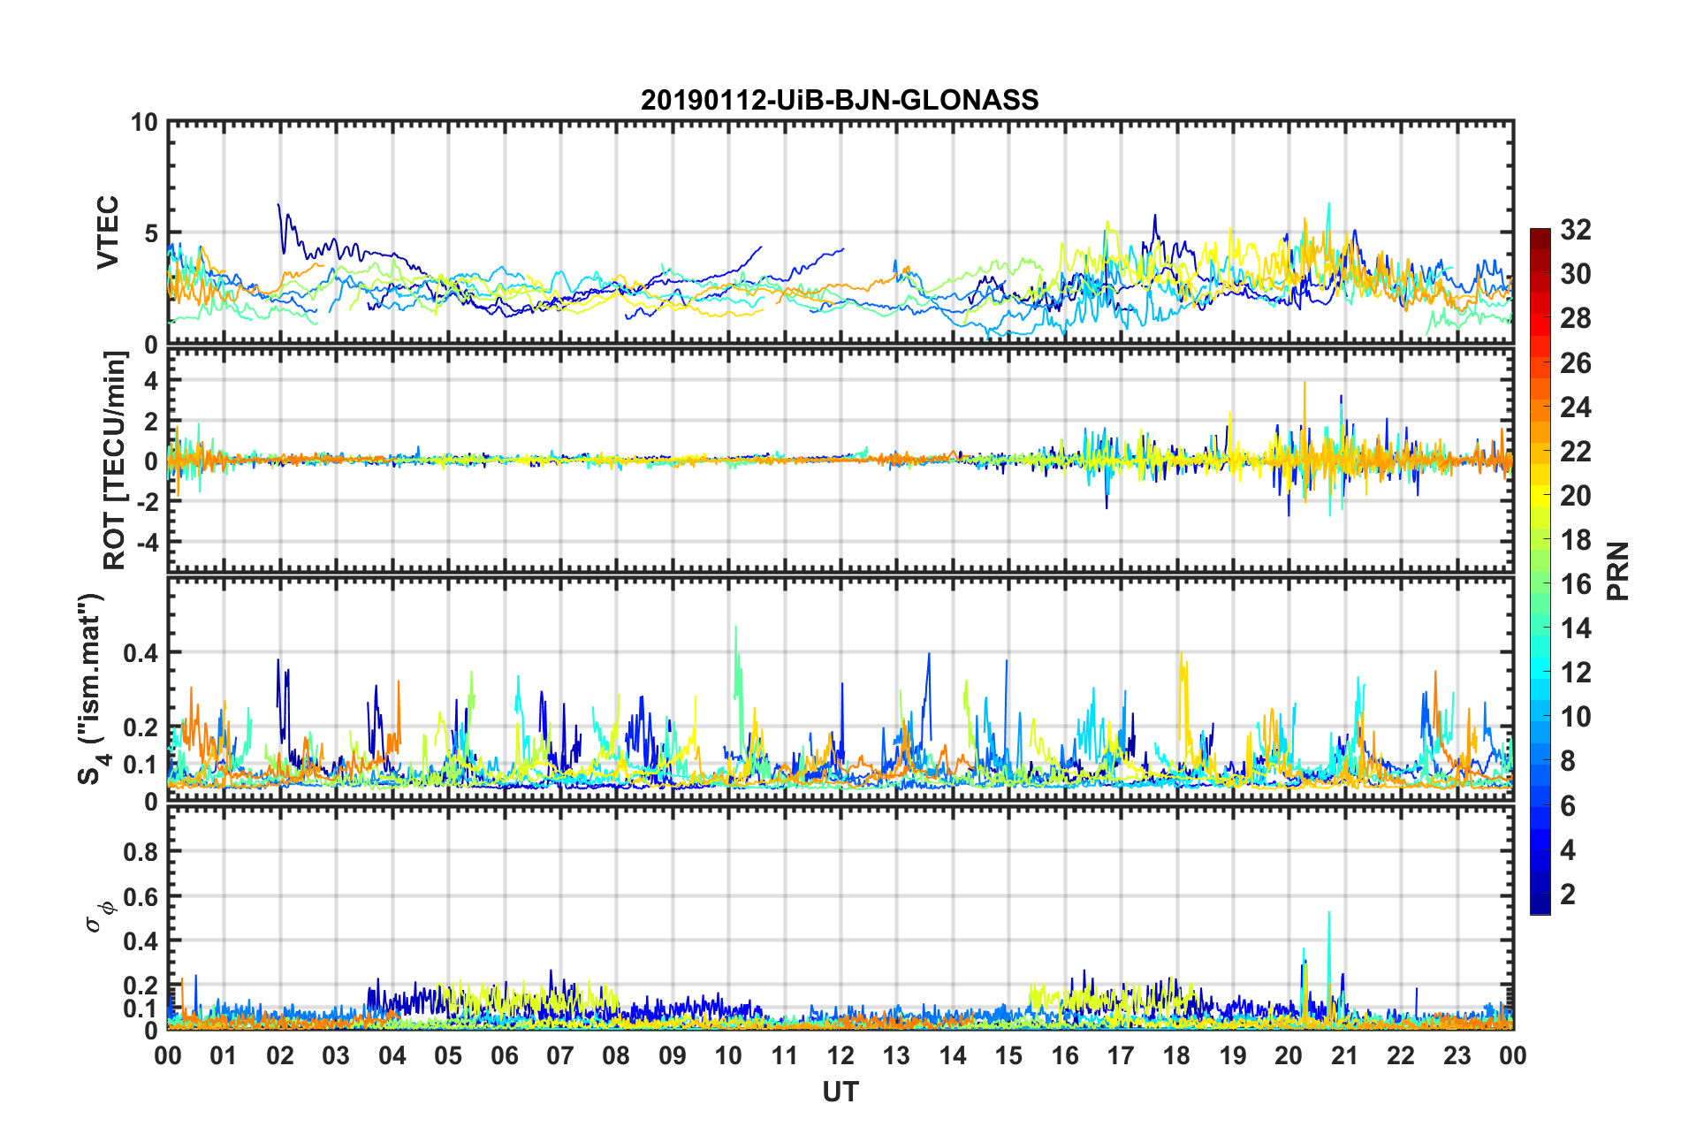This screenshot has height=1142, width=1681.
Task: Click x-axis tick label 21
Action: (1344, 1055)
